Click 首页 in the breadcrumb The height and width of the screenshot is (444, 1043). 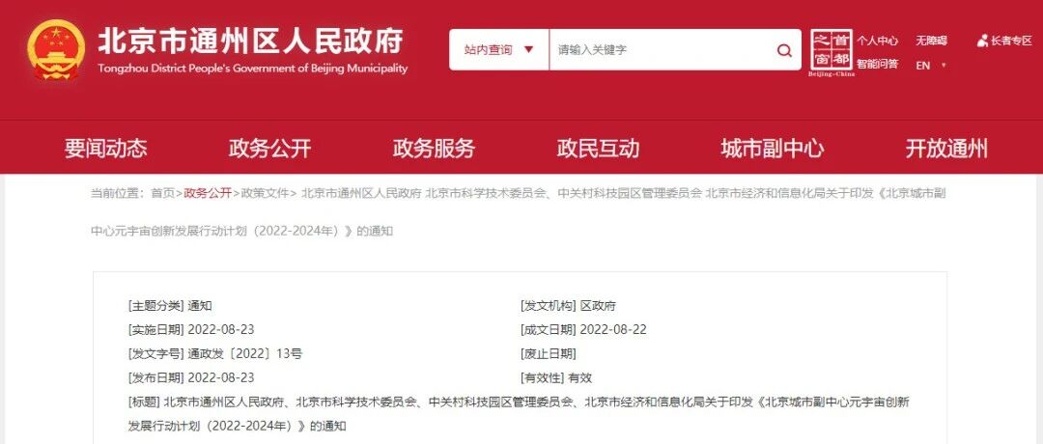[162, 193]
